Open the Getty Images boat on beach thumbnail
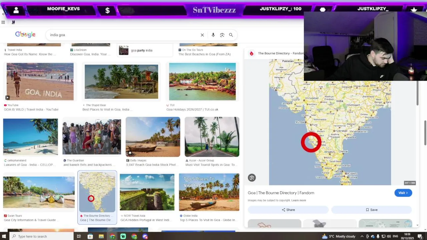 click(153, 137)
